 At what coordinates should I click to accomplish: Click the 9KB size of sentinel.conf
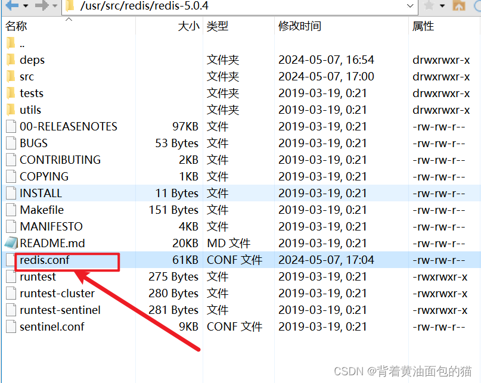coord(189,326)
